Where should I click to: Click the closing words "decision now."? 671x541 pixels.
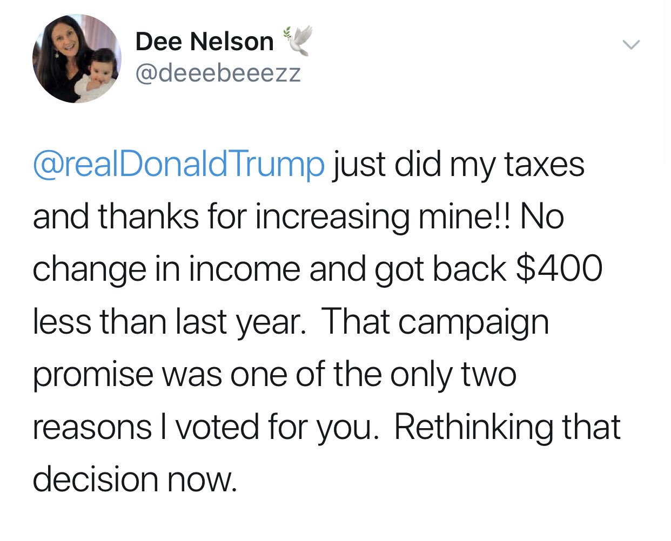tap(135, 479)
